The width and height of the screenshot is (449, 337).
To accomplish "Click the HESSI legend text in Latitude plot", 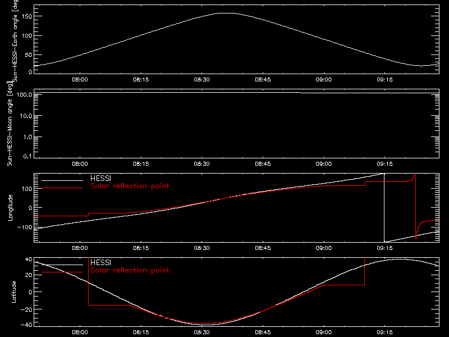I will coord(100,262).
